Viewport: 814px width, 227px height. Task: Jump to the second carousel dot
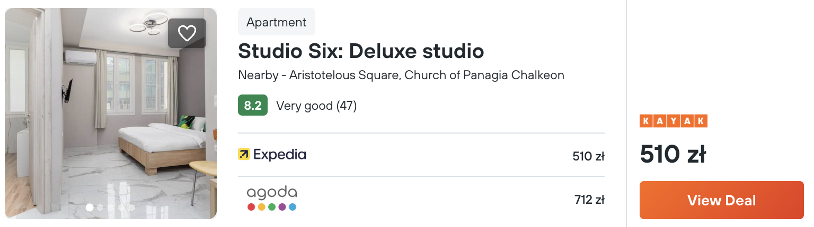100,207
